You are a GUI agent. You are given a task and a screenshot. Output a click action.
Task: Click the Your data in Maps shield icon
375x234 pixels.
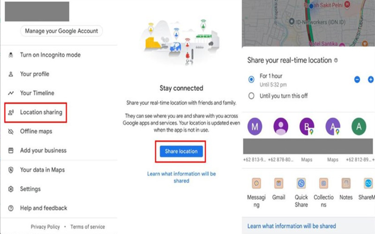[x=11, y=170]
